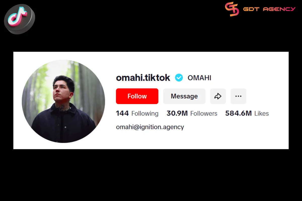Click the Likes label
302x201 pixels.
tap(261, 114)
